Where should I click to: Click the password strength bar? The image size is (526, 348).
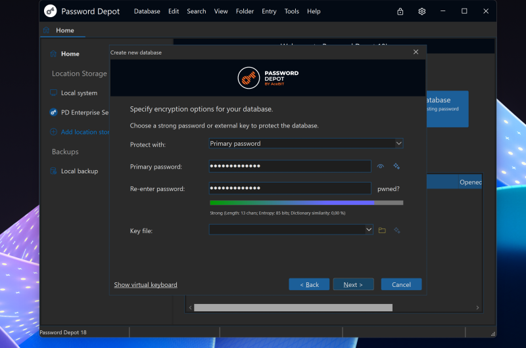point(306,203)
